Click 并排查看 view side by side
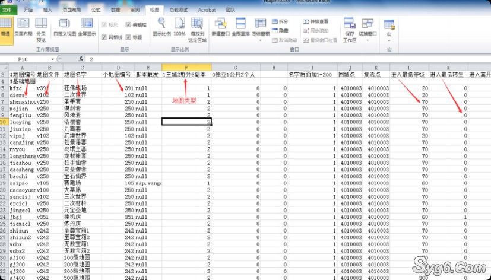 (316, 21)
